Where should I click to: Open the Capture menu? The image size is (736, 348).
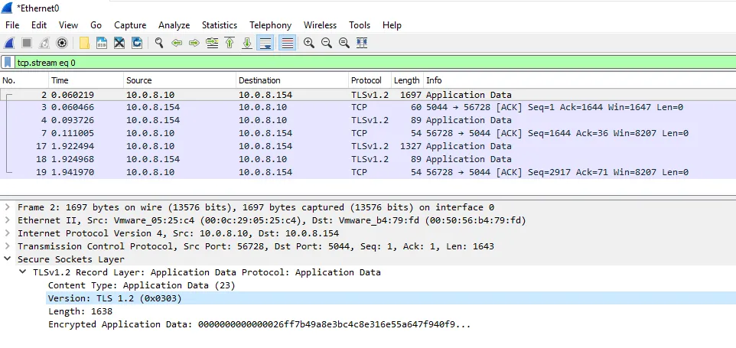coord(130,25)
